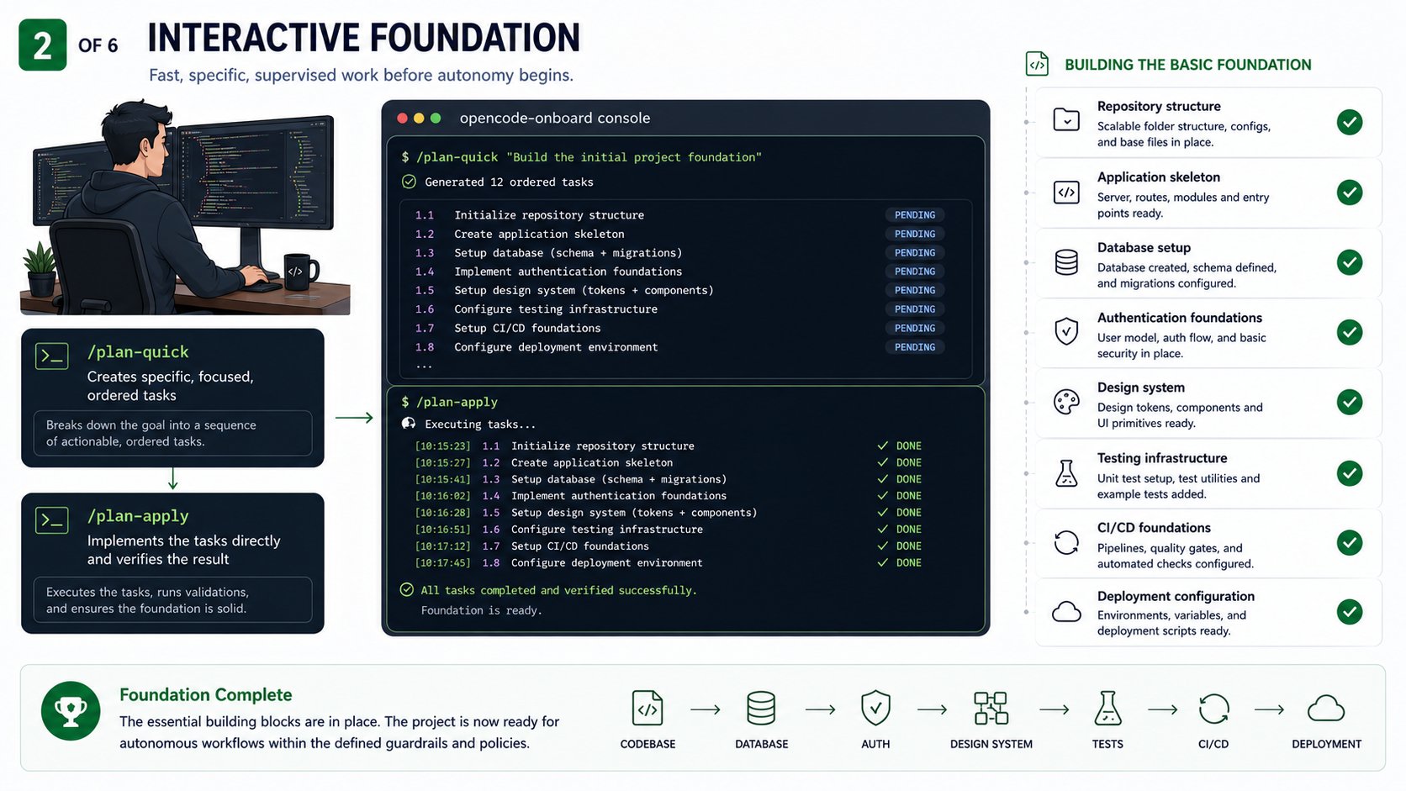Click the CI/CD foundations refresh icon
1406x791 pixels.
1066,542
